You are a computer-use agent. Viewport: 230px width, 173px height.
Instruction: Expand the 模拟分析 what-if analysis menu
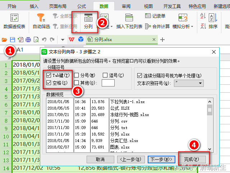coord(183,21)
